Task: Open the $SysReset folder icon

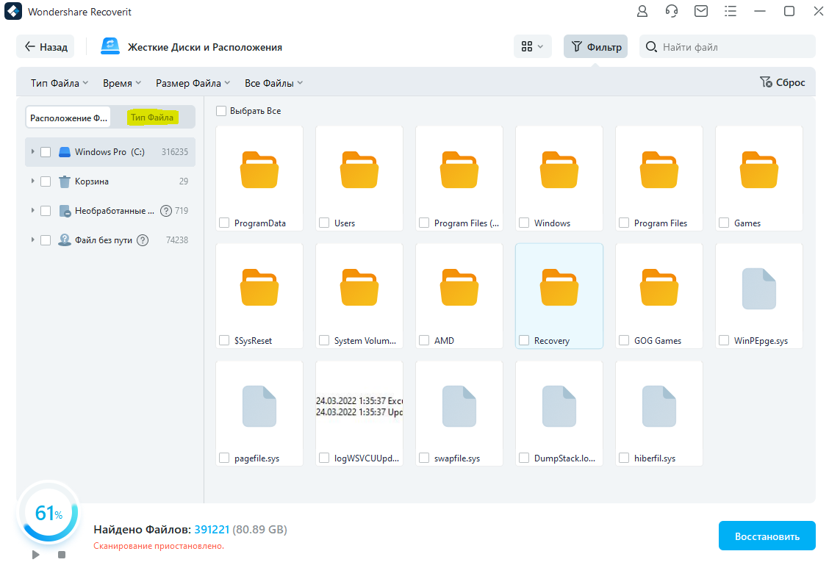Action: [259, 287]
